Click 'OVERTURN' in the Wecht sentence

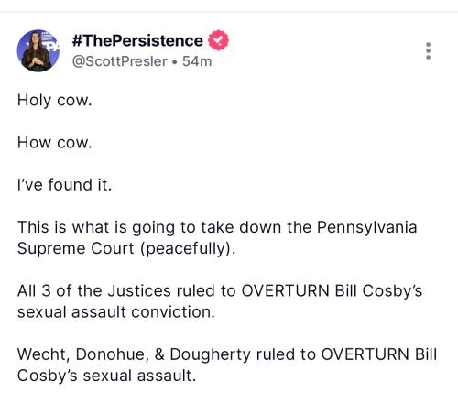(x=365, y=354)
